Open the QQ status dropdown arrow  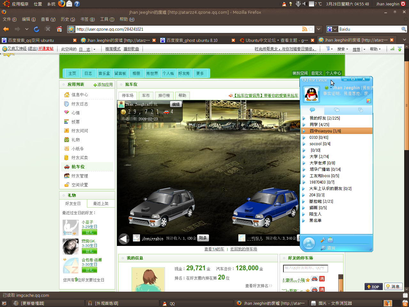[x=331, y=88]
